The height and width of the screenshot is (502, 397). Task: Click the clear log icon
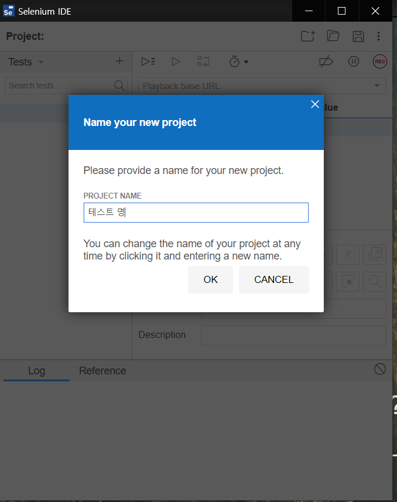coord(380,368)
